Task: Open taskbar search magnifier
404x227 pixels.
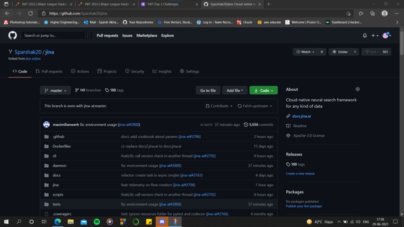Action: click(x=19, y=221)
